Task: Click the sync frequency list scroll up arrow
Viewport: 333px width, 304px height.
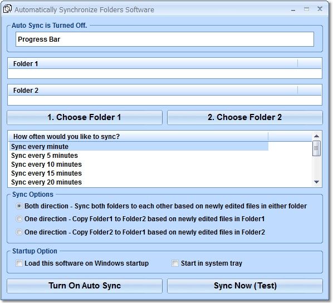Action: pyautogui.click(x=316, y=136)
